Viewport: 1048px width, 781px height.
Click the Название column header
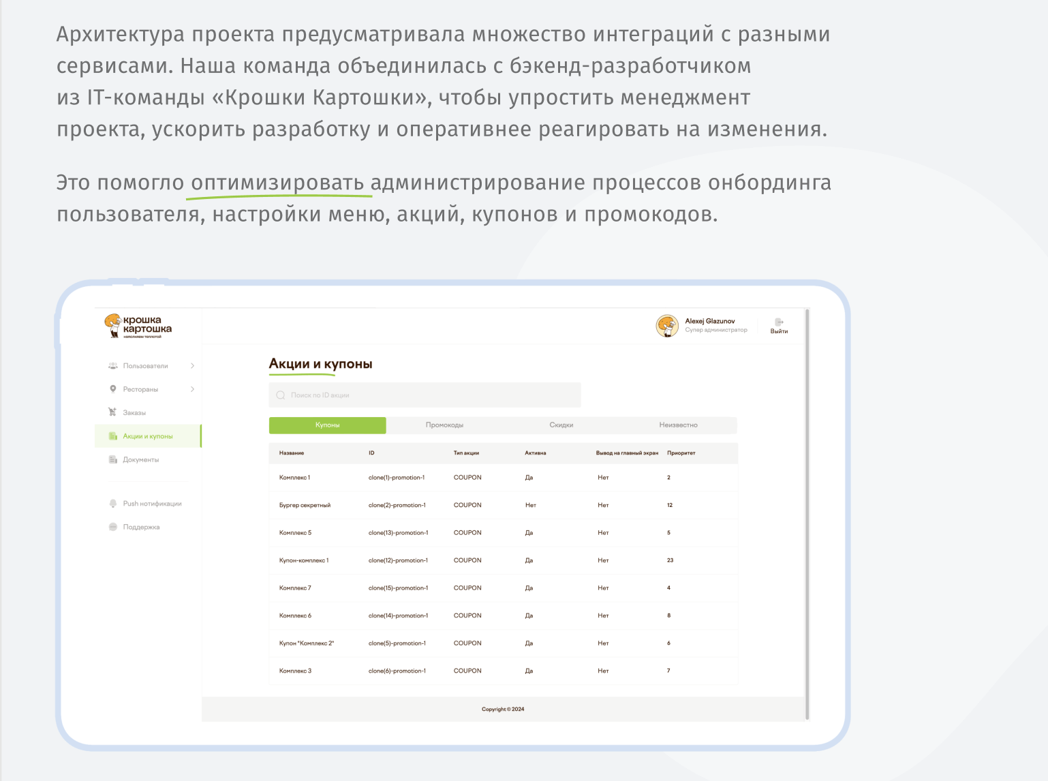click(292, 453)
